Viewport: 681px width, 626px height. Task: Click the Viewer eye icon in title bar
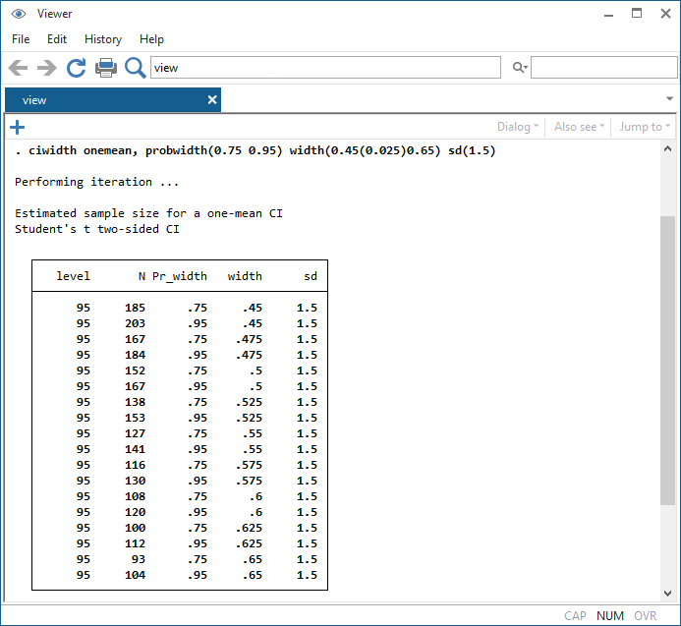point(19,14)
